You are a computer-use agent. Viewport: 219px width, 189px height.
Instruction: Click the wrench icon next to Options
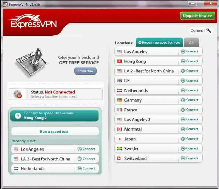coord(209,30)
